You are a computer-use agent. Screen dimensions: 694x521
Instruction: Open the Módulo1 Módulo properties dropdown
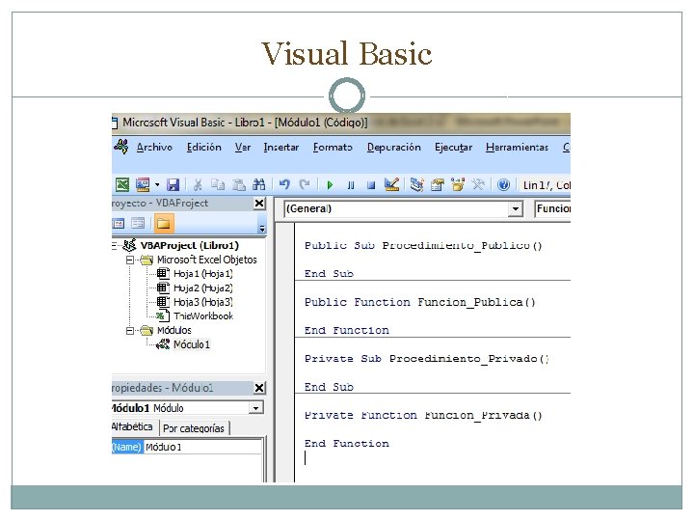coord(255,408)
